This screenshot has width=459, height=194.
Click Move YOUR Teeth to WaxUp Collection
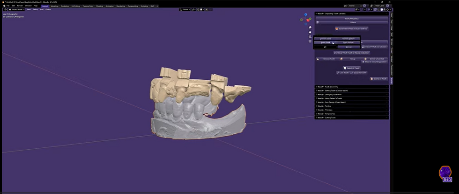(x=352, y=53)
